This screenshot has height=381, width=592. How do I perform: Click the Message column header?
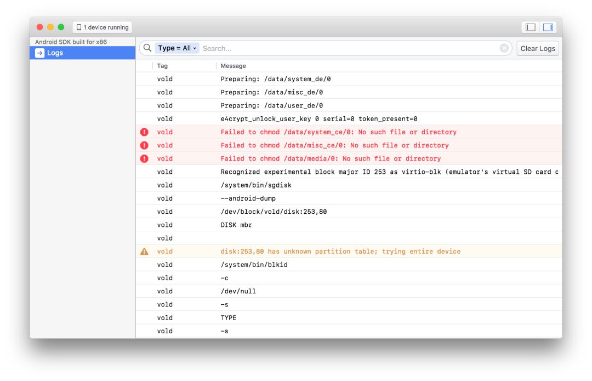tap(233, 66)
